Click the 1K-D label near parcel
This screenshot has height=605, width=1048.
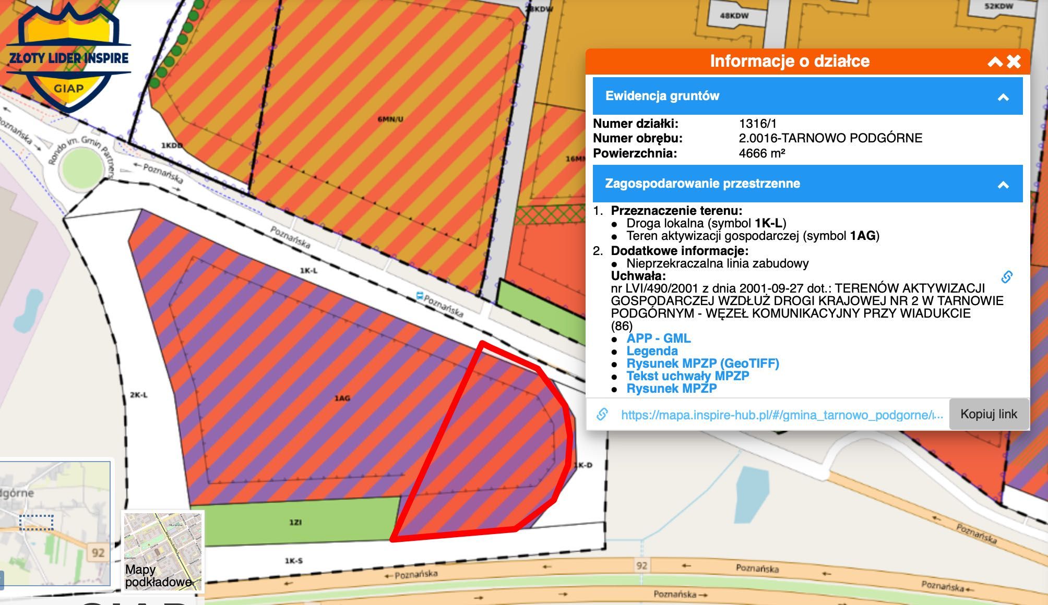(583, 465)
